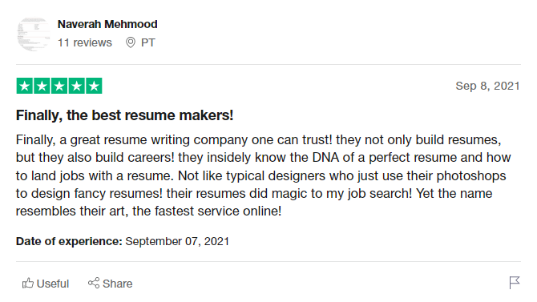Click the Date of experience label
This screenshot has height=302, width=537.
69,241
